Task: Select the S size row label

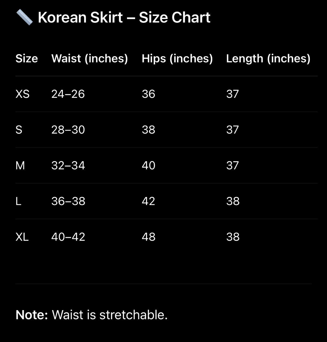Action: pos(19,130)
